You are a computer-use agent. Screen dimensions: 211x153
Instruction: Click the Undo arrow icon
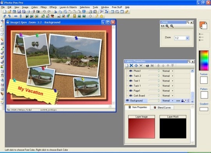(44, 12)
